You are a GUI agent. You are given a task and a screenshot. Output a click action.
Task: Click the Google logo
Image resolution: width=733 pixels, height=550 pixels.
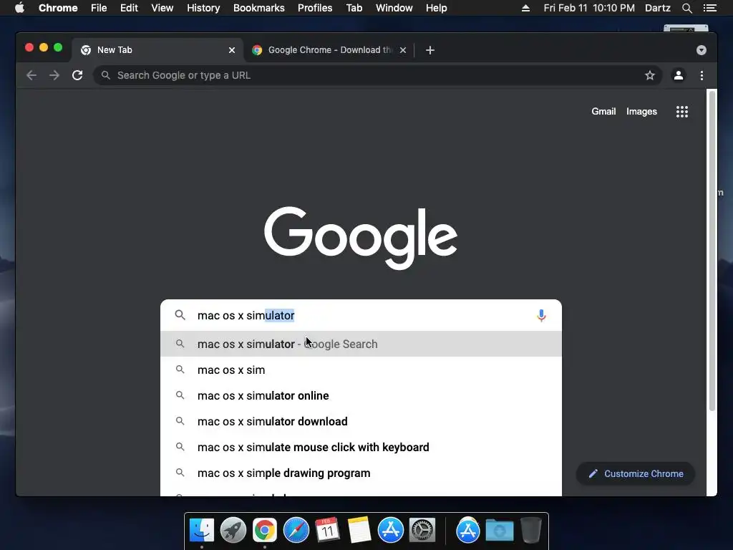click(361, 237)
